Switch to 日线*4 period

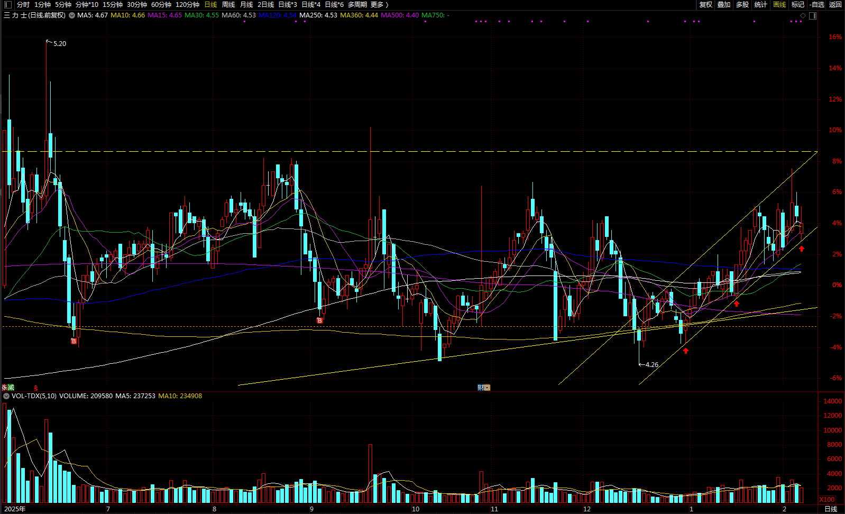coord(311,4)
